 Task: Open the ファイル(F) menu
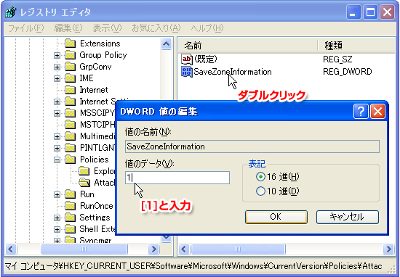(x=26, y=28)
